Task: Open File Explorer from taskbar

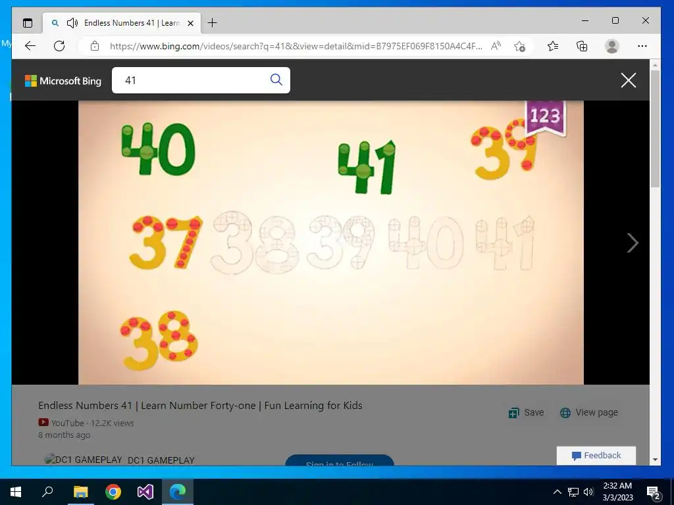Action: click(80, 492)
